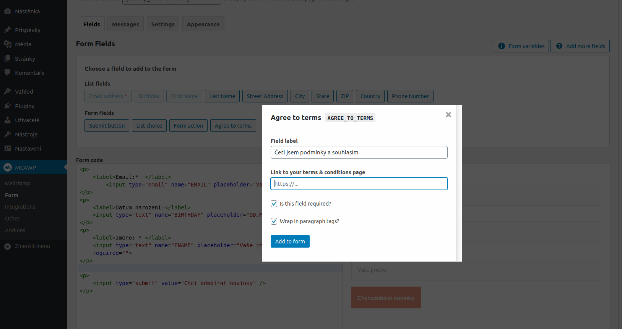This screenshot has width=622, height=329.
Task: Click the Email address field button
Action: pyautogui.click(x=108, y=96)
